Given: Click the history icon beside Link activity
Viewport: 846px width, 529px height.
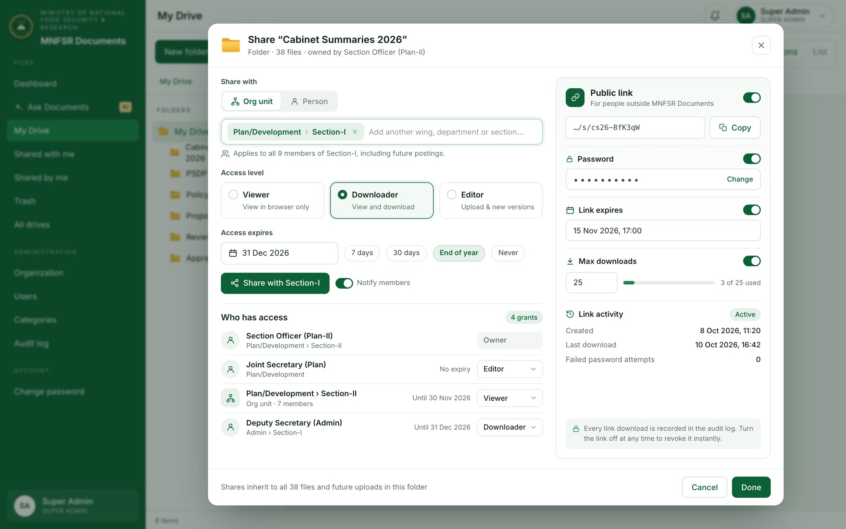Looking at the screenshot, I should click(x=570, y=314).
